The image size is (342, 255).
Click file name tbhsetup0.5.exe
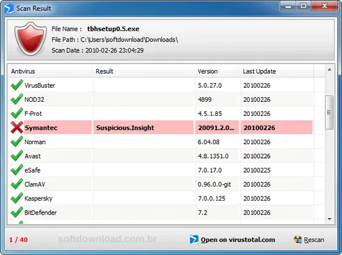(113, 29)
